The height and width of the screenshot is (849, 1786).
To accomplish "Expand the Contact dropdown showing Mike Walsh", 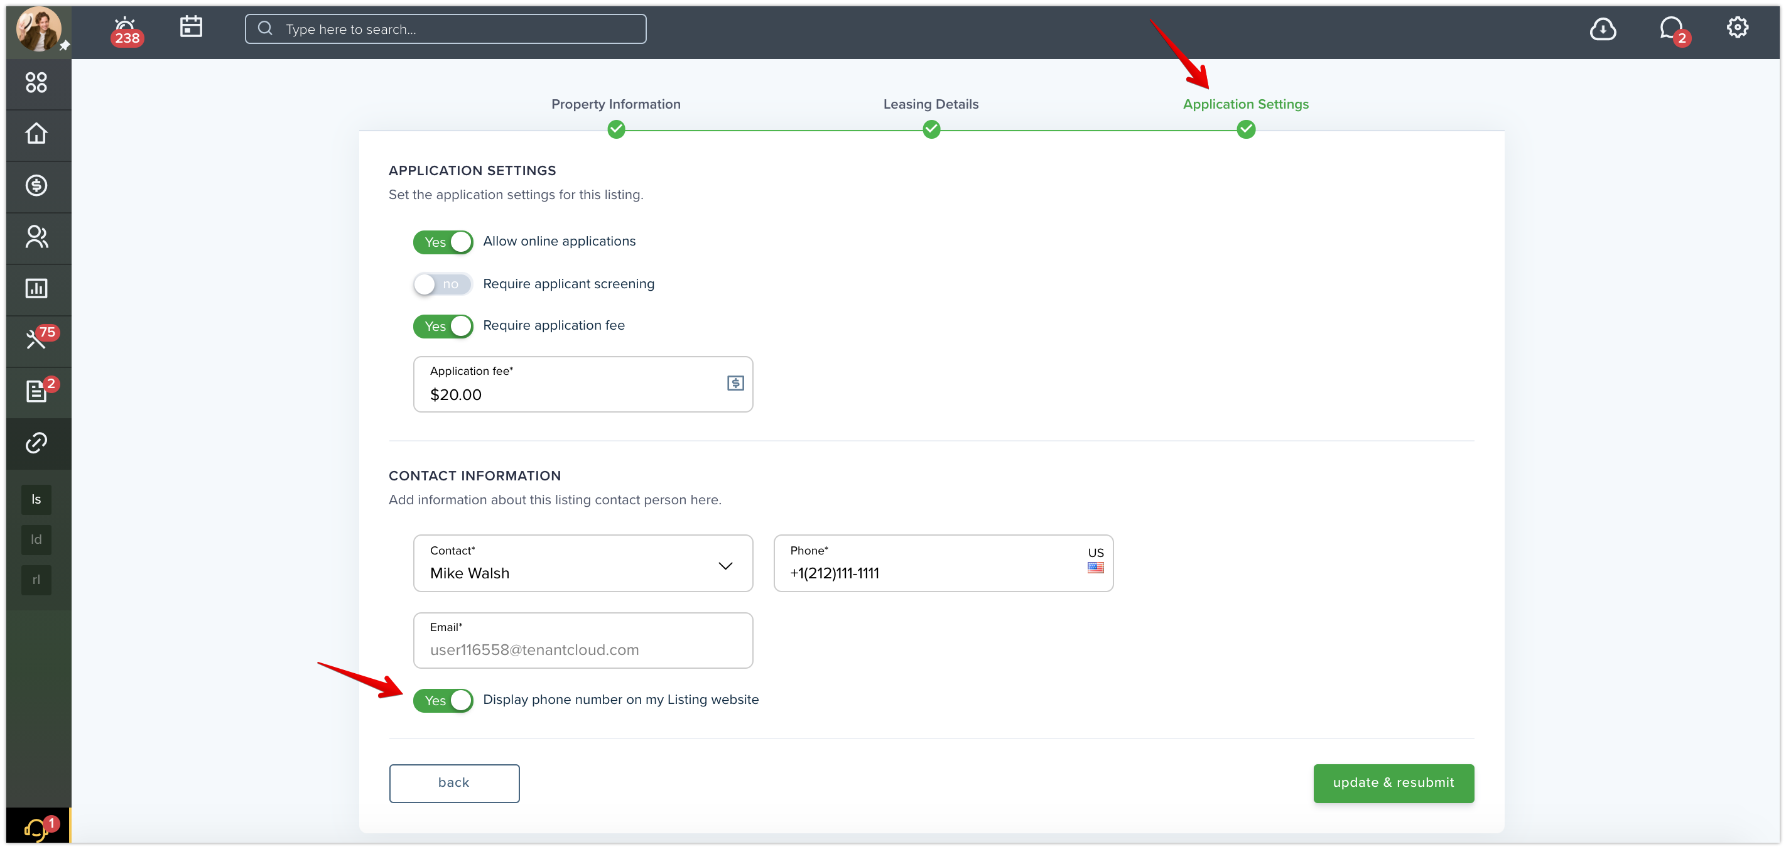I will (582, 563).
